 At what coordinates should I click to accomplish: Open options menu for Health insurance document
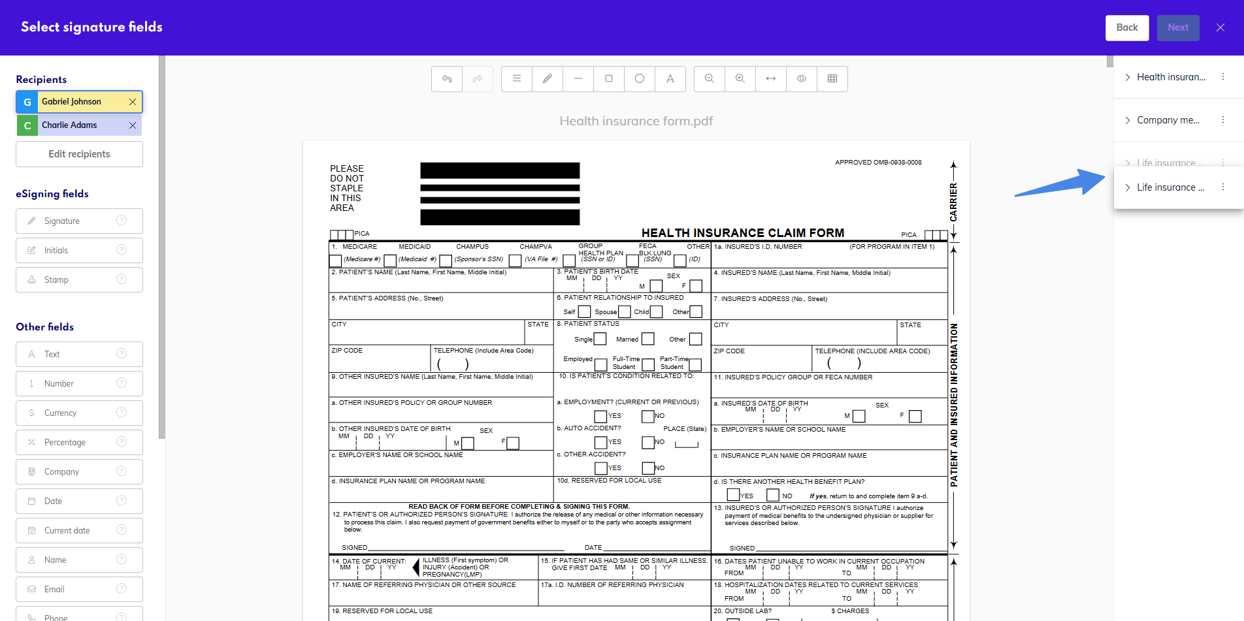tap(1223, 77)
